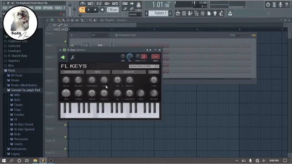The width and height of the screenshot is (292, 164).
Task: Click the tempo tapper icon
Action: (x=221, y=13)
